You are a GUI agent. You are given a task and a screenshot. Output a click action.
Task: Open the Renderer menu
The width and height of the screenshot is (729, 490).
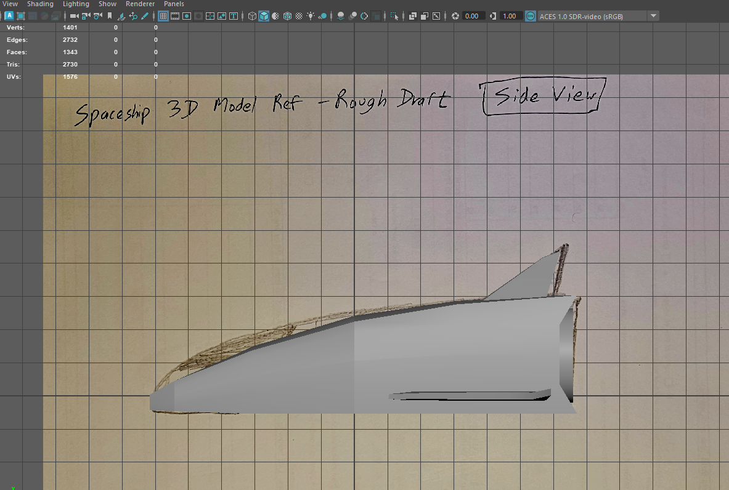(x=140, y=4)
